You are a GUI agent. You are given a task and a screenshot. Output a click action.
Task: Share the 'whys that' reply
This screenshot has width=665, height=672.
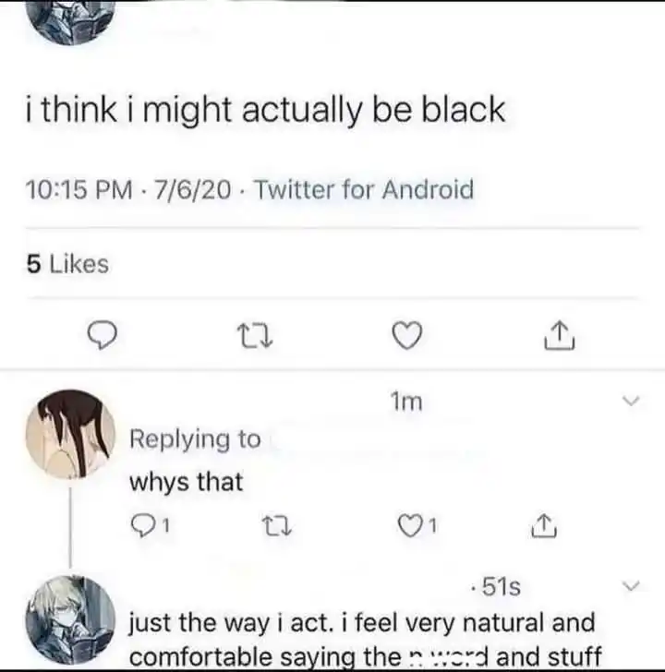[544, 525]
